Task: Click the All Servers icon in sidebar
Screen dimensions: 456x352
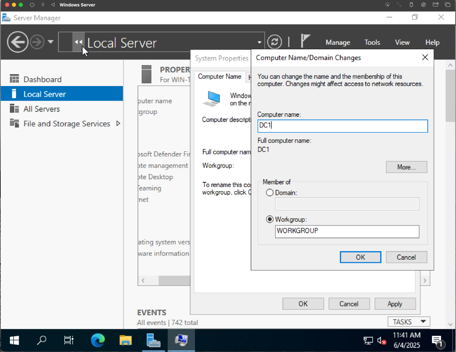Action: [14, 108]
